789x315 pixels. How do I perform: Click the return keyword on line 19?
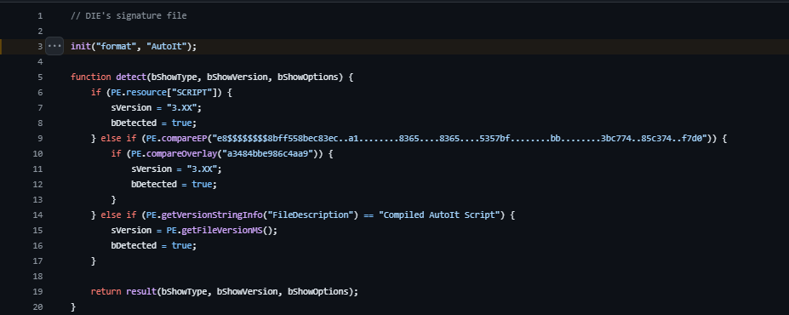point(106,291)
